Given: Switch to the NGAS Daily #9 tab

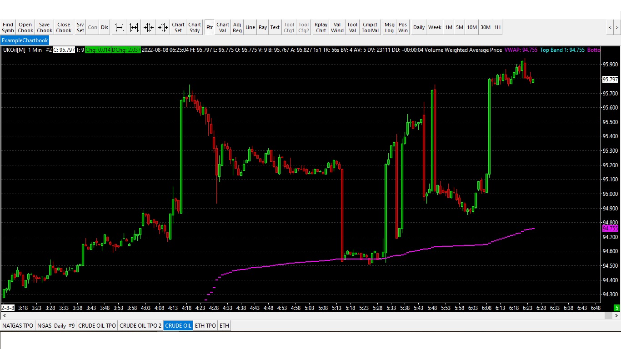Looking at the screenshot, I should [x=56, y=326].
